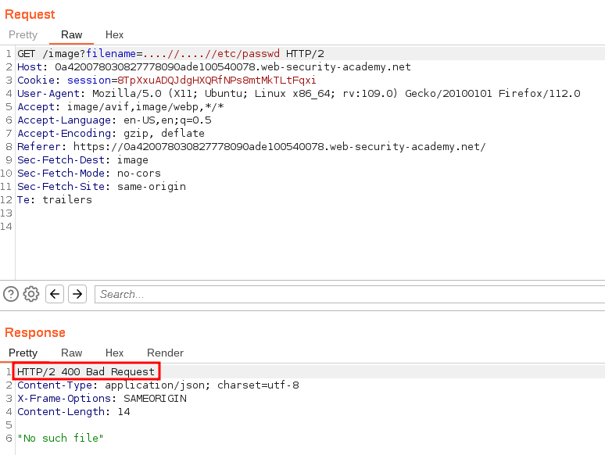Go to previous search match arrow
605x455 pixels.
[55, 295]
